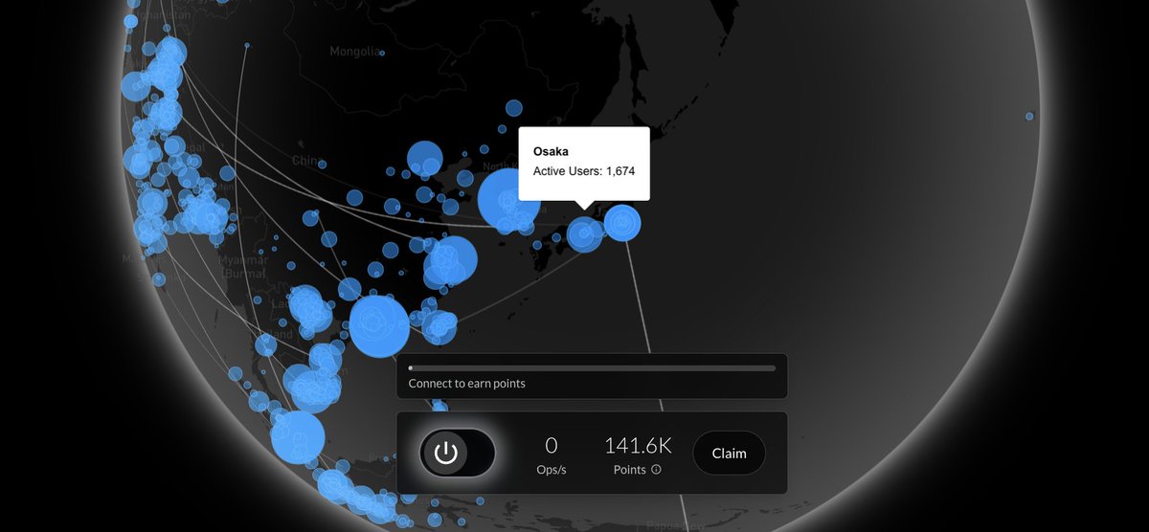Toggle the power connection switch on
1149x532 pixels.
pyautogui.click(x=458, y=454)
